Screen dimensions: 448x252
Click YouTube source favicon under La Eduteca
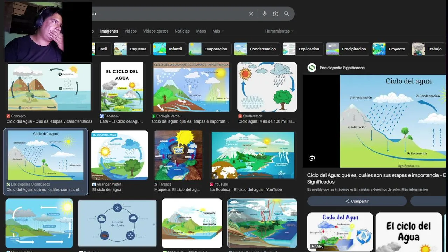pyautogui.click(x=212, y=184)
